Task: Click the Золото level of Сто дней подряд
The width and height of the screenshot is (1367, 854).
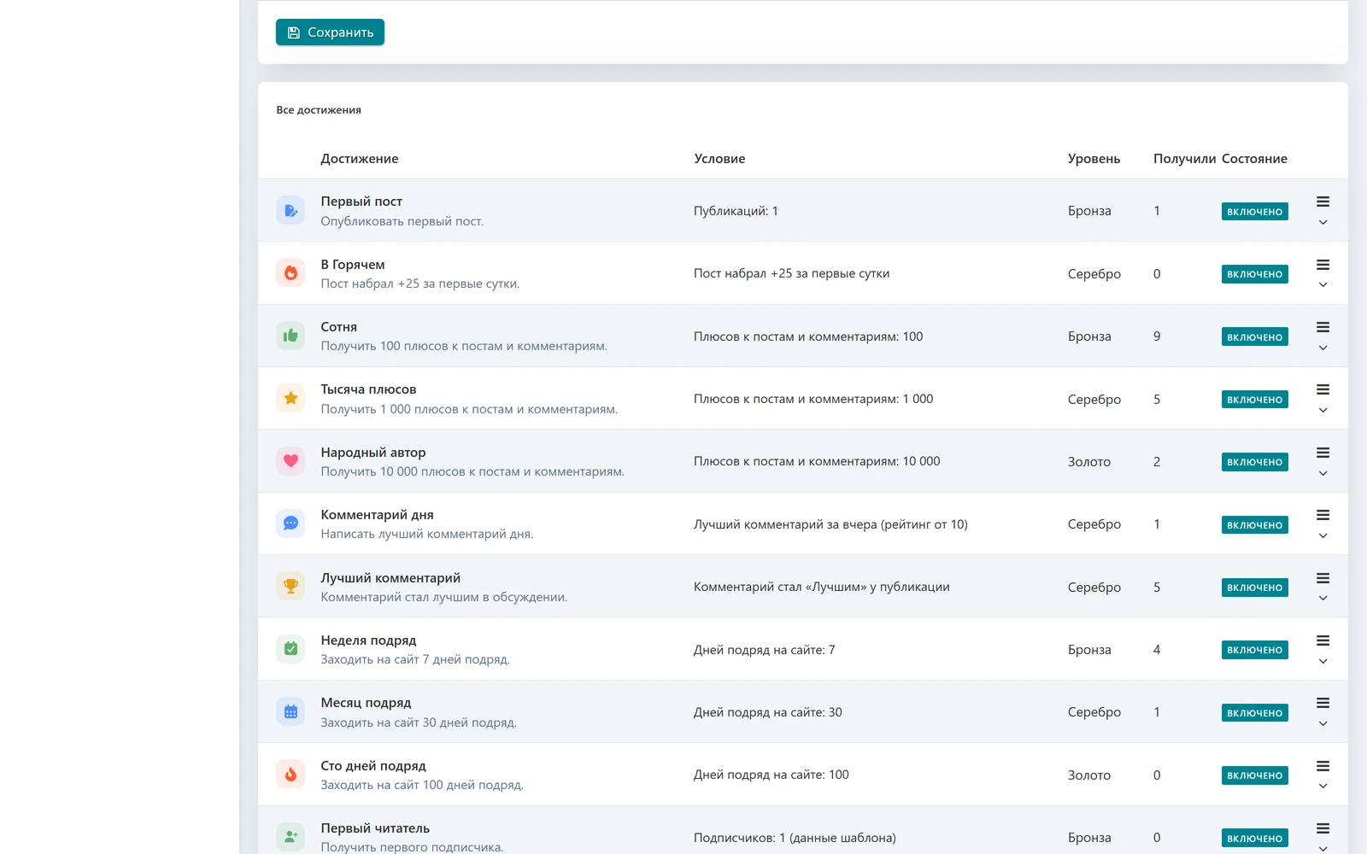Action: [x=1089, y=775]
